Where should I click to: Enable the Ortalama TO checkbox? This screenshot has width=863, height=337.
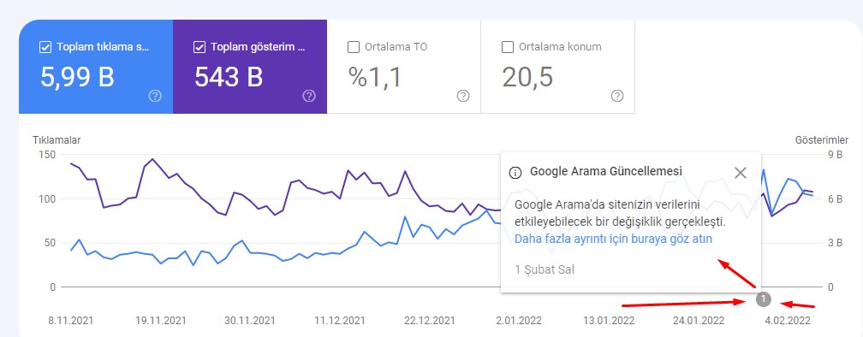point(354,47)
